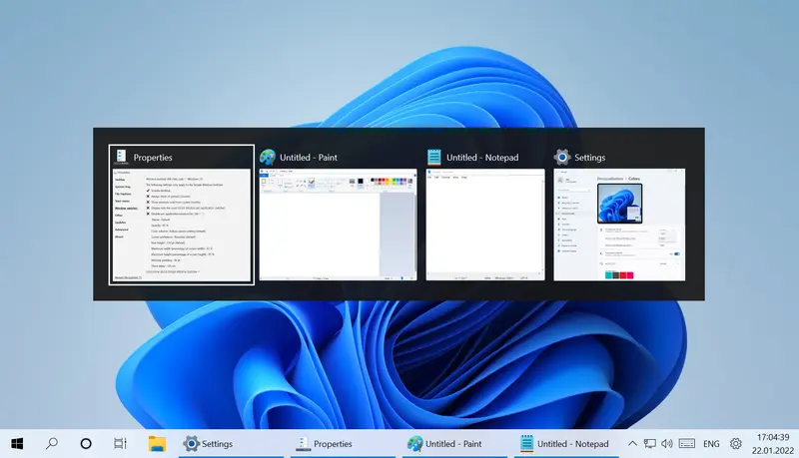This screenshot has height=458, width=799.
Task: Select the Untitled - Paint taskbar button
Action: 446,443
